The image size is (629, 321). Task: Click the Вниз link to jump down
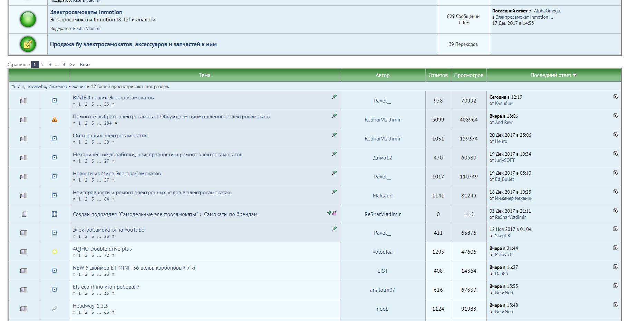[85, 65]
